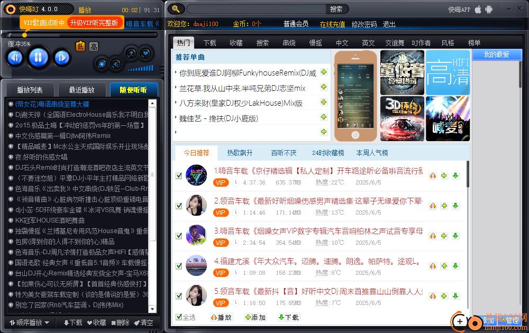
Task: Click the 搜索 search button
Action: click(x=336, y=9)
